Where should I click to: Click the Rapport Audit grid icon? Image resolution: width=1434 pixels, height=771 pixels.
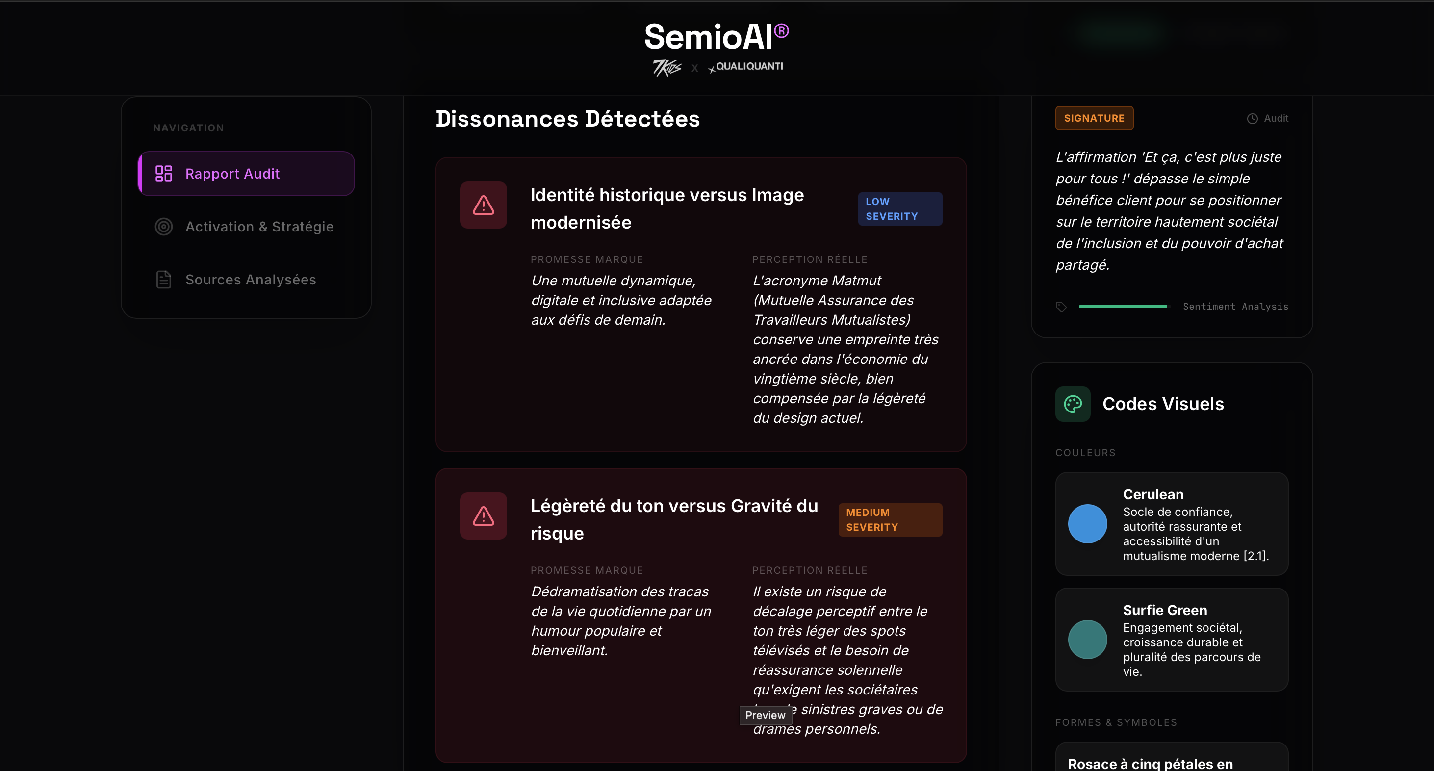(164, 174)
